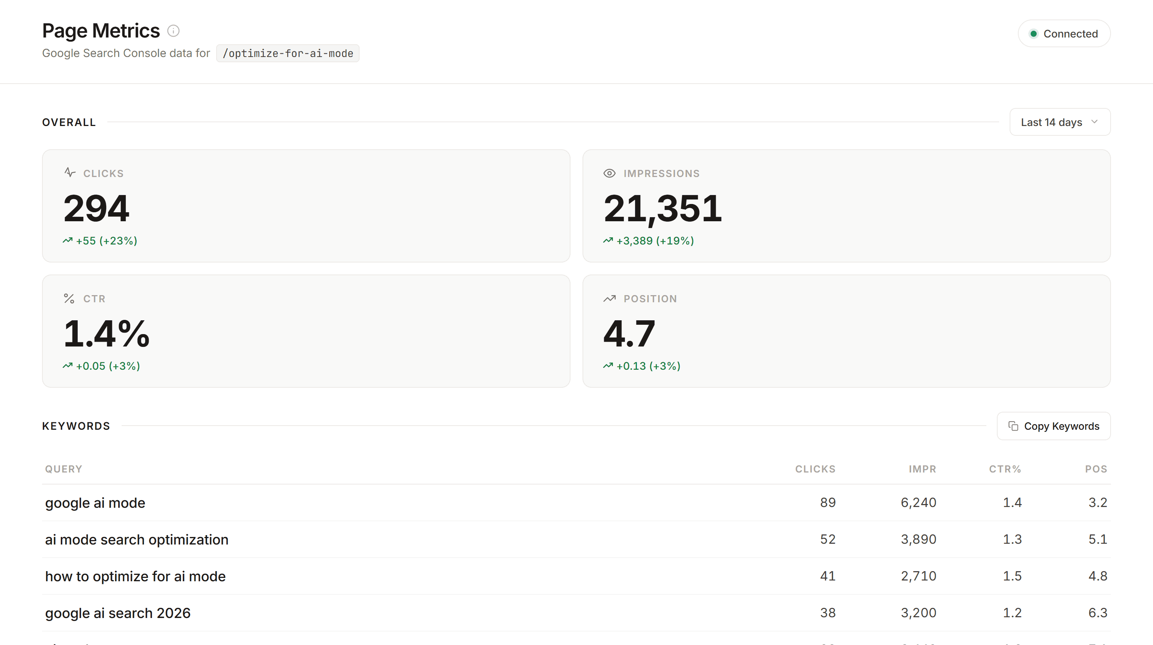Click the 2,710 impressions cell

(918, 576)
